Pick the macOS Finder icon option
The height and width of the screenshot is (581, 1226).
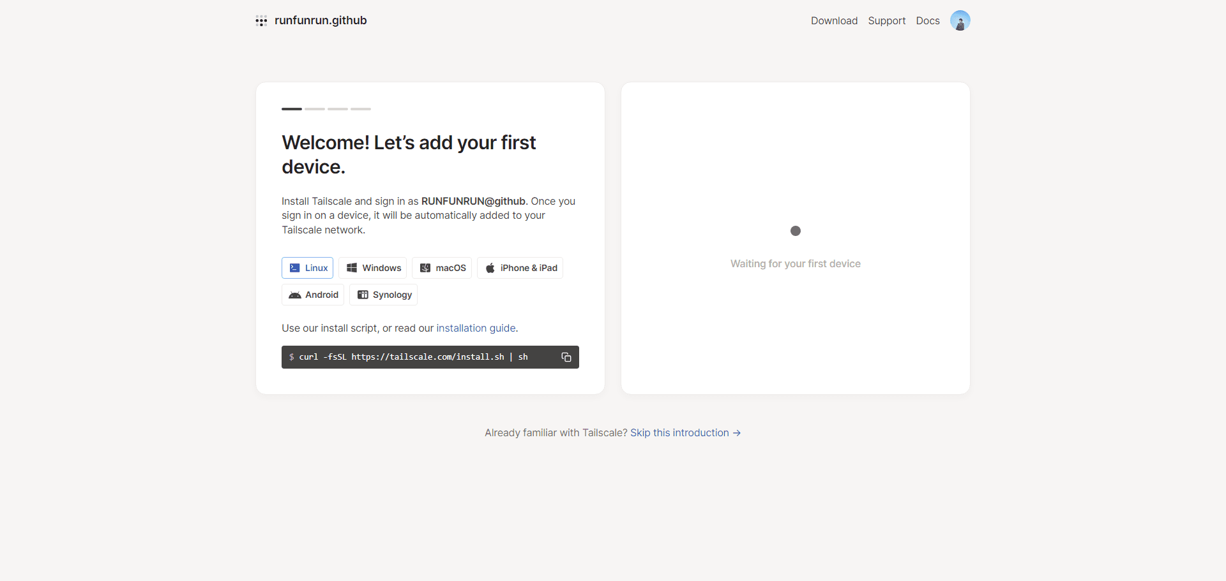pyautogui.click(x=425, y=268)
